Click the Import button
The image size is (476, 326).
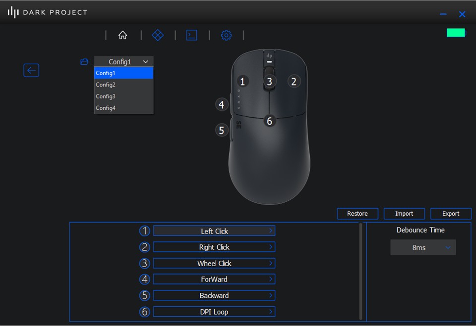[404, 214]
